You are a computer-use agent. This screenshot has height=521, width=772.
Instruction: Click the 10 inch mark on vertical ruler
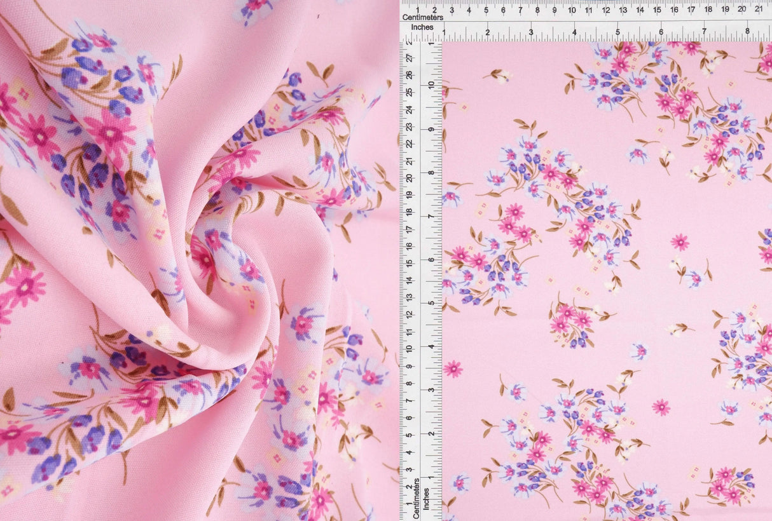coord(431,85)
